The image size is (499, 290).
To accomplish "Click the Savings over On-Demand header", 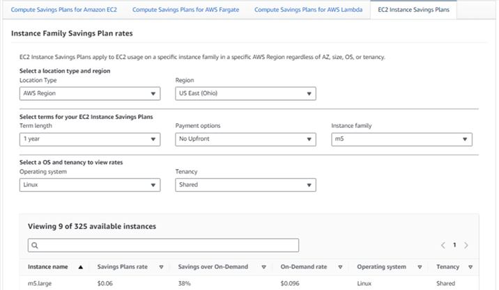I will (213, 267).
